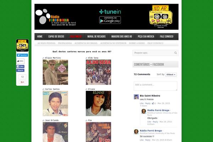213x142 pixels.
Task: Open PEÇA SUA MÚSICA menu item
Action: 146,37
